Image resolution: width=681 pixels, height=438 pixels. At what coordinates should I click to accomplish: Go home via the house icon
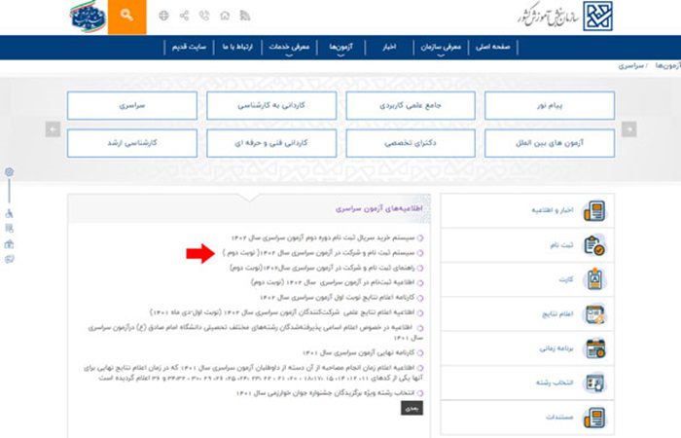(x=225, y=16)
